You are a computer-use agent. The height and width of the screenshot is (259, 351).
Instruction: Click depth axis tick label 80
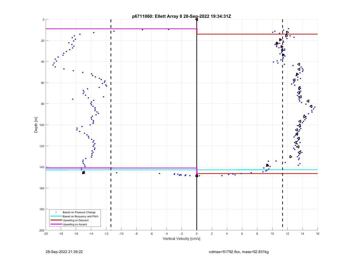point(42,104)
